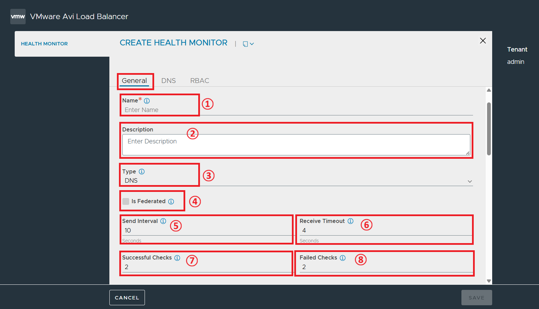
Task: Click the Cancel button
Action: click(x=127, y=297)
